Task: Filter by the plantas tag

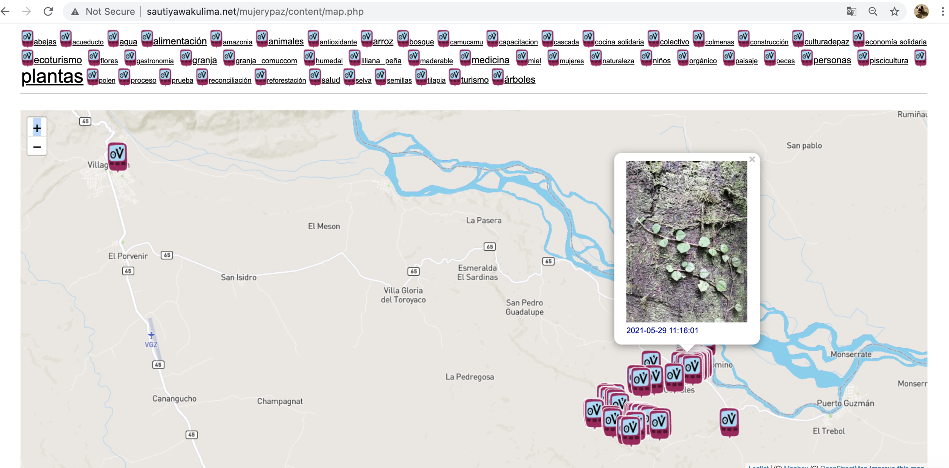Action: coord(52,77)
